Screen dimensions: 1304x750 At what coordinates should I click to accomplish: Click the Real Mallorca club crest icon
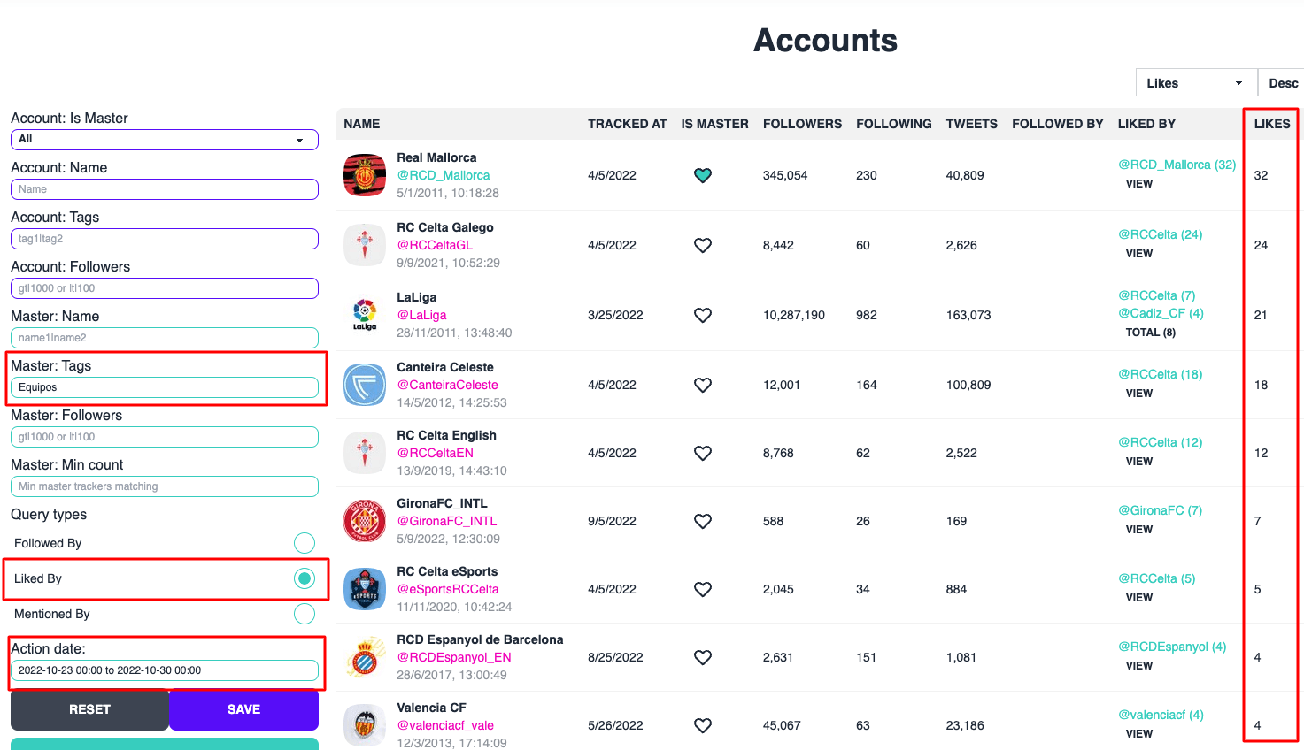tap(364, 174)
